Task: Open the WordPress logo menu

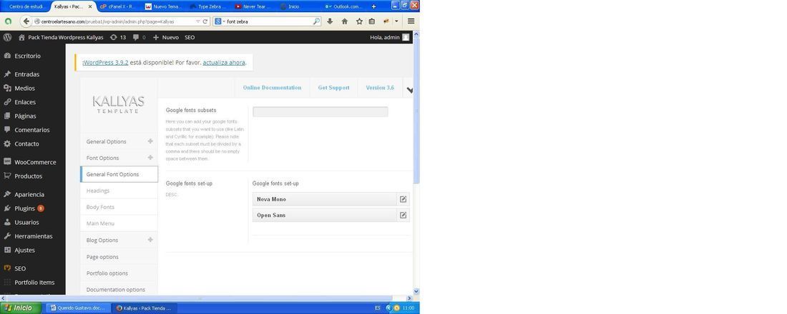Action: click(7, 37)
